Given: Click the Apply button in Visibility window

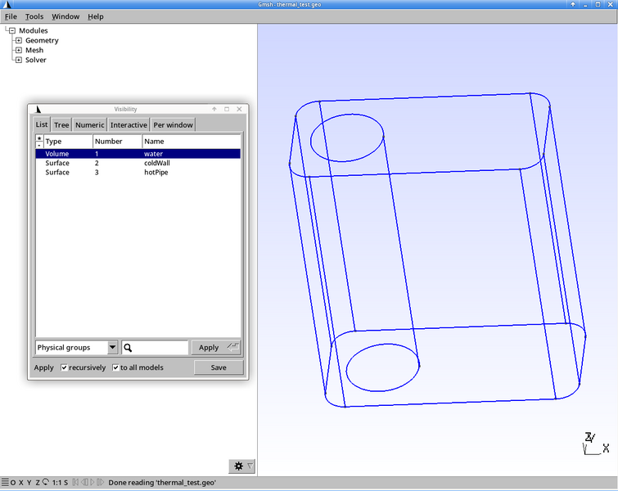Looking at the screenshot, I should pos(217,347).
